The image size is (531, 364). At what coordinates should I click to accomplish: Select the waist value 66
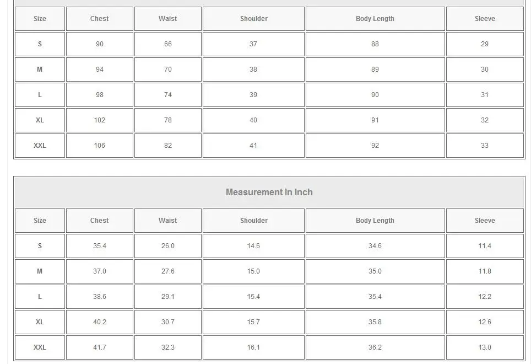coord(167,44)
